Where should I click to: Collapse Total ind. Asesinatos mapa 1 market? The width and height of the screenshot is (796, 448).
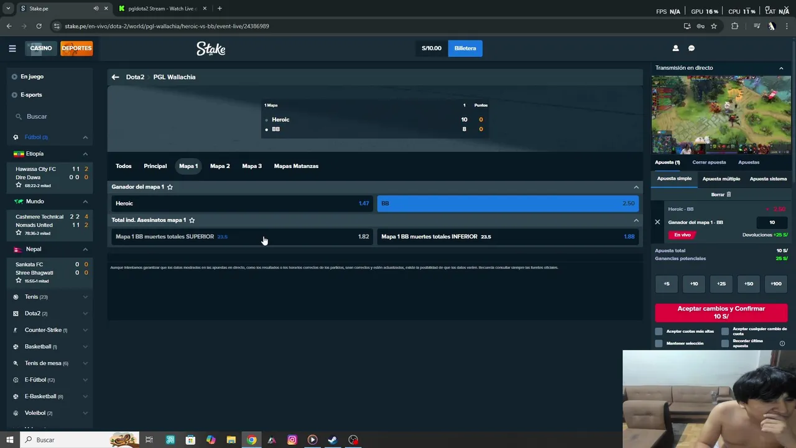636,220
